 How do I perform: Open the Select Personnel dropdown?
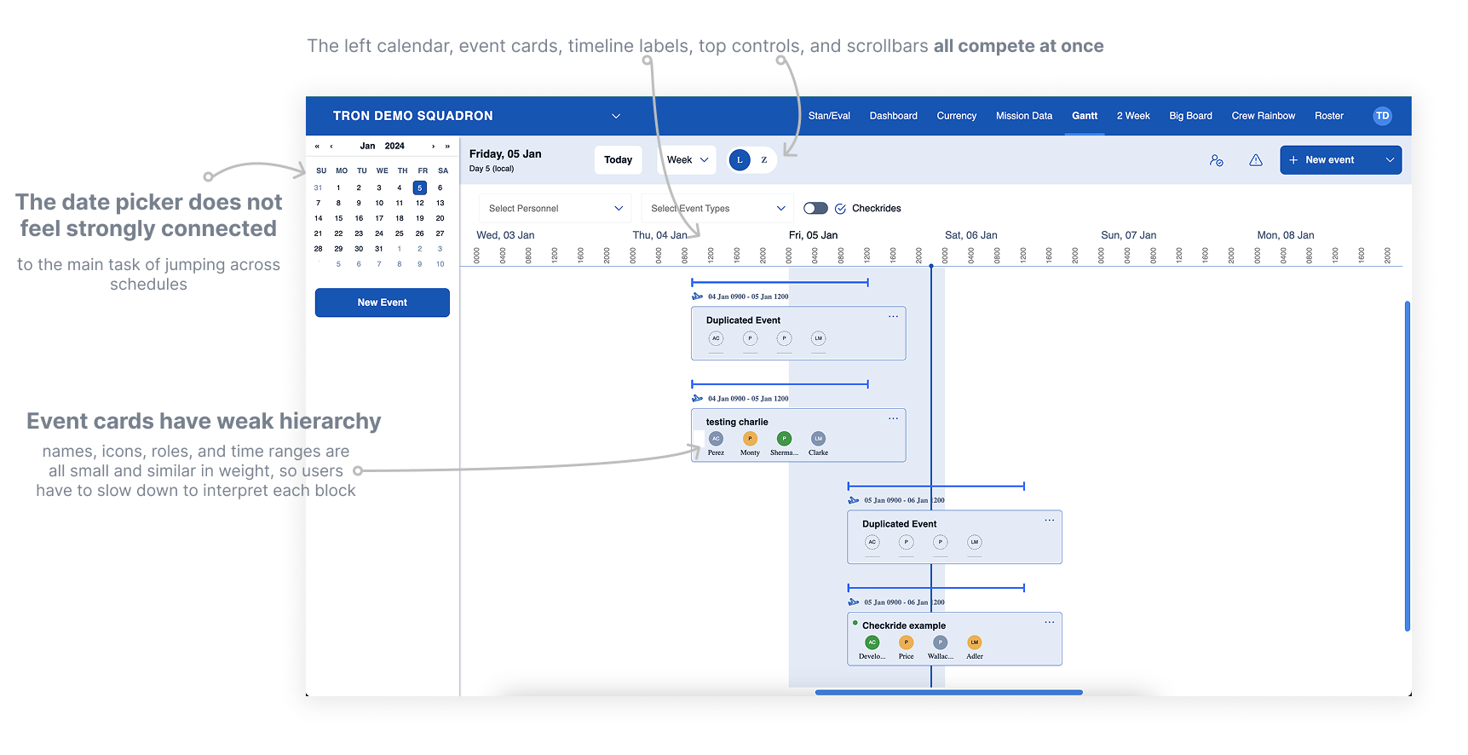(555, 209)
